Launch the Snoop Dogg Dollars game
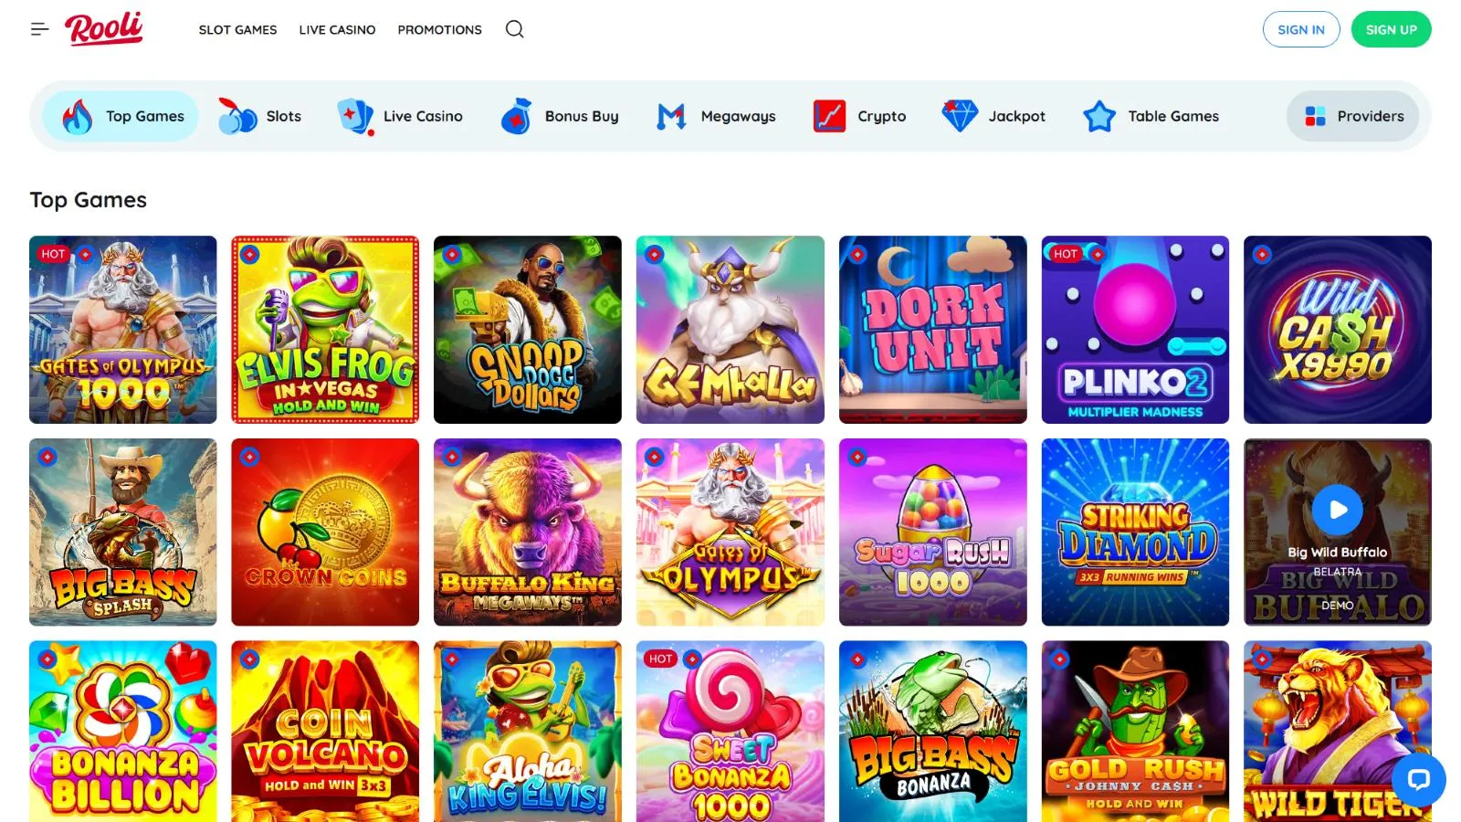Viewport: 1461px width, 822px height. [527, 330]
